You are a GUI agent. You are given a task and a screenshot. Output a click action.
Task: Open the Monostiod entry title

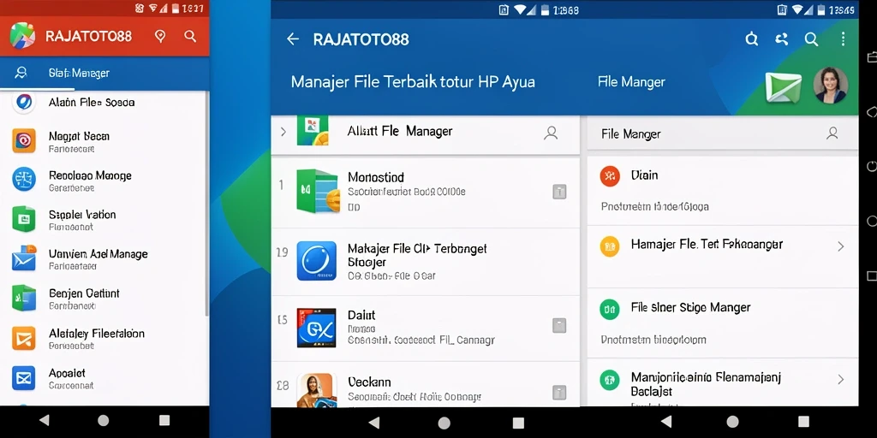pyautogui.click(x=376, y=178)
